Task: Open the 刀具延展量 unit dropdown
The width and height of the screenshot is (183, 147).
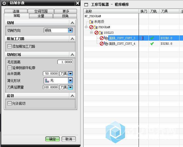Action: click(x=70, y=87)
